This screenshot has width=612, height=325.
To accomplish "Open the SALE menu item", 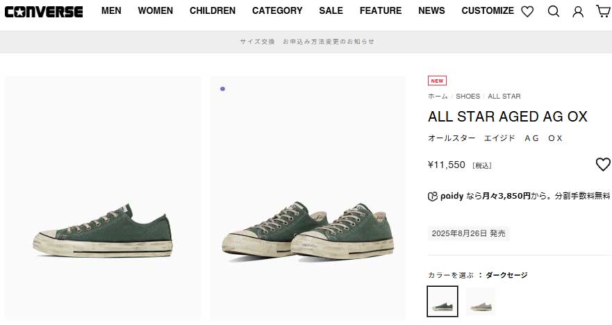I will click(331, 11).
